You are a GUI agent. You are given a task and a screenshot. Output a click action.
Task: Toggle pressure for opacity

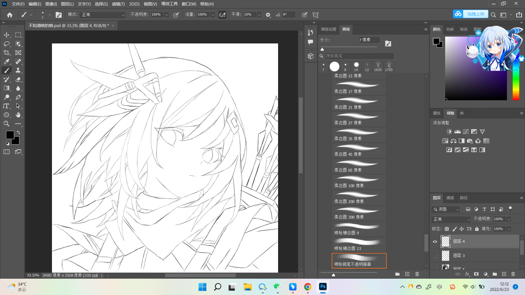[176, 15]
